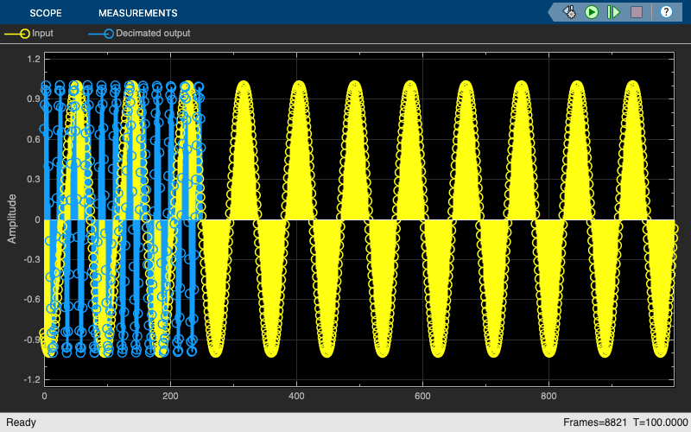Viewport: 691px width, 432px height.
Task: Click the 800 x-axis tick label
Action: click(548, 396)
